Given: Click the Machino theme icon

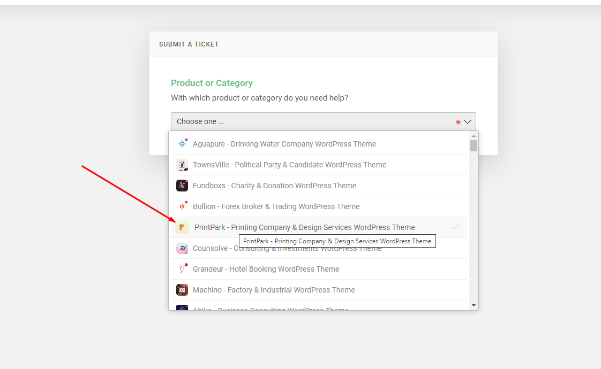Looking at the screenshot, I should click(x=182, y=290).
